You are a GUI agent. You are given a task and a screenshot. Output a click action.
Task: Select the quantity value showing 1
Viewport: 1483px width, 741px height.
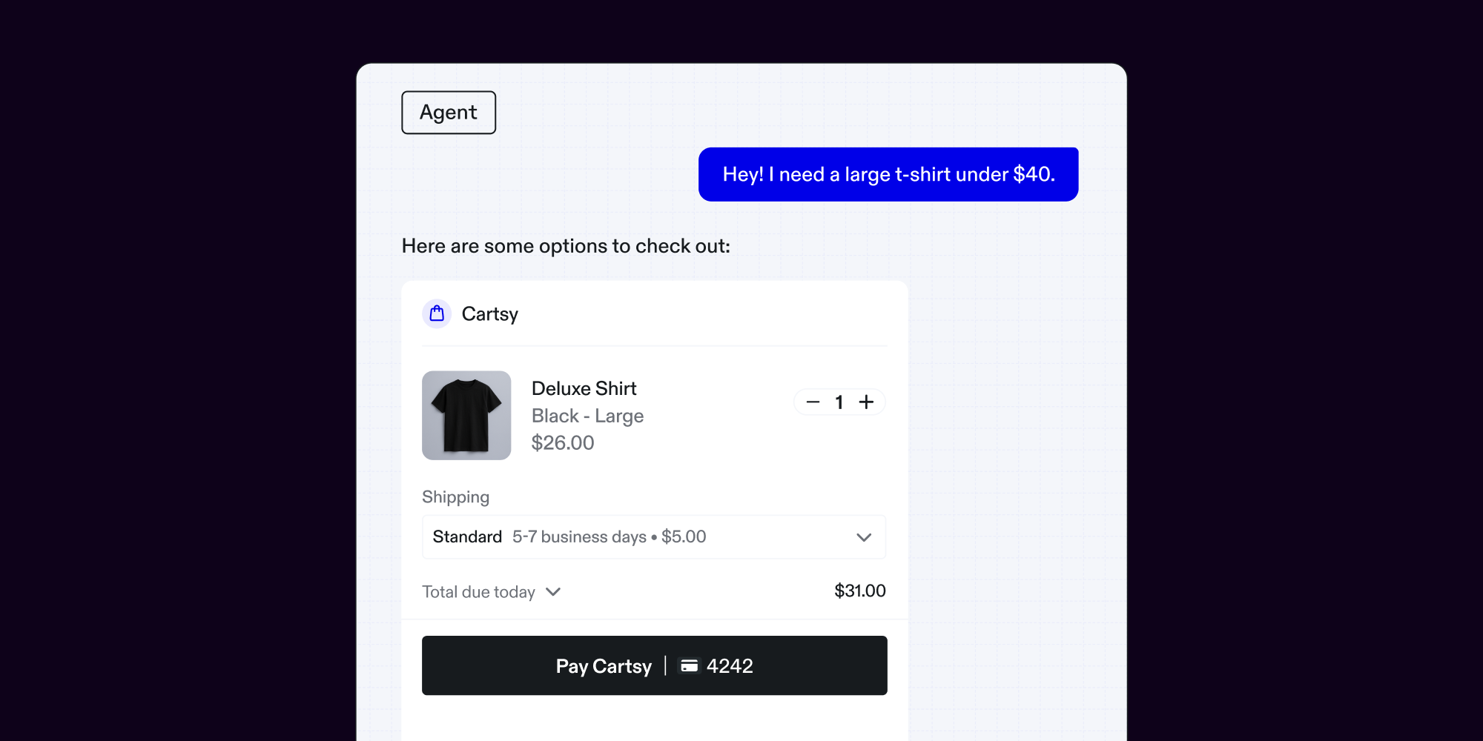pyautogui.click(x=839, y=402)
